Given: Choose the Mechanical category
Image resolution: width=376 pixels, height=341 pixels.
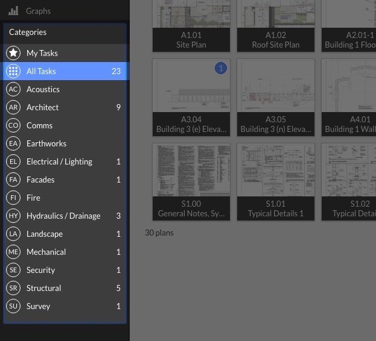Looking at the screenshot, I should (x=46, y=252).
